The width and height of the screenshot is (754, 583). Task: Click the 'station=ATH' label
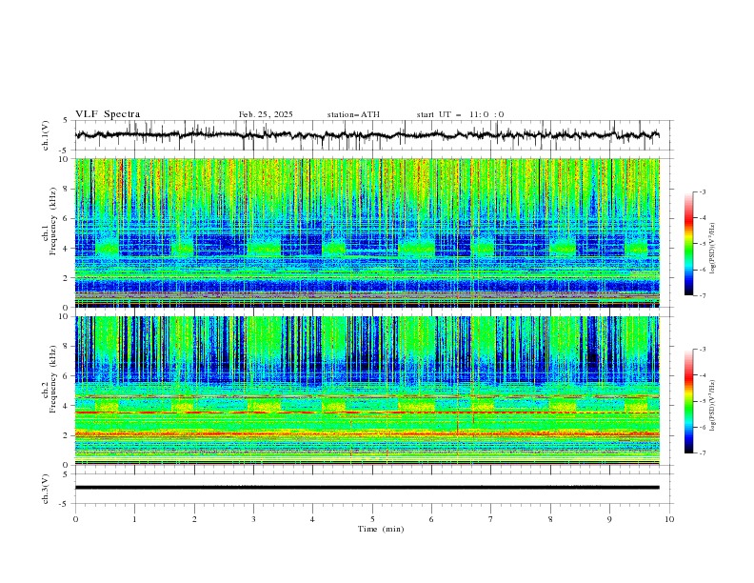pyautogui.click(x=353, y=114)
